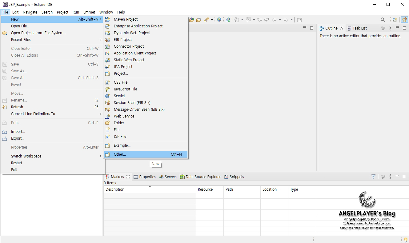This screenshot has height=243, width=409.
Task: Click the Pin Editor toolbar icon
Action: 299,20
